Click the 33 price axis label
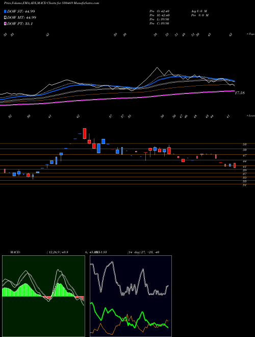This screenshot has width=255, height=337. (244, 182)
